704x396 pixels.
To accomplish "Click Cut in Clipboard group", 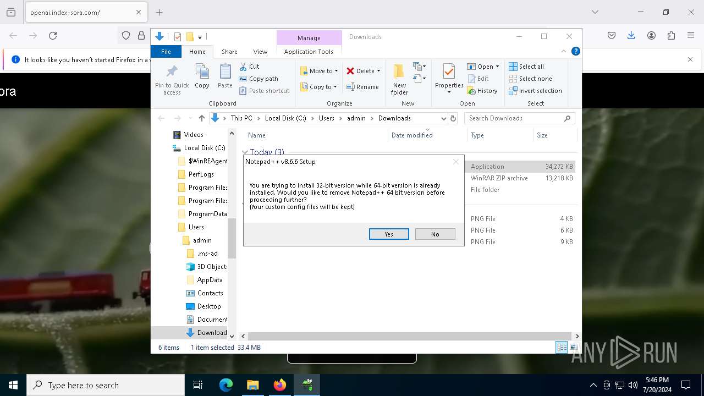I will (249, 67).
